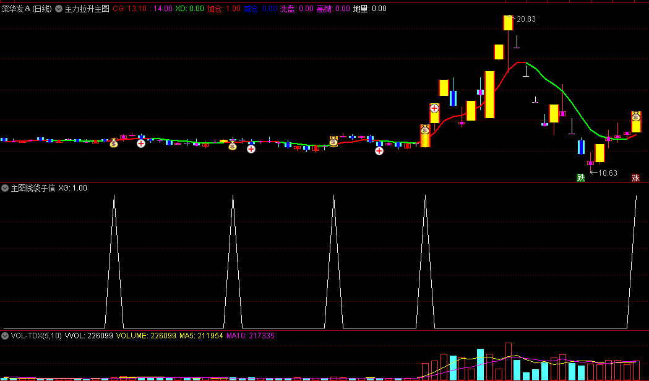Viewport: 649px width, 381px height.
Task: Click the 深华发A (日线) stock title
Action: pyautogui.click(x=27, y=9)
